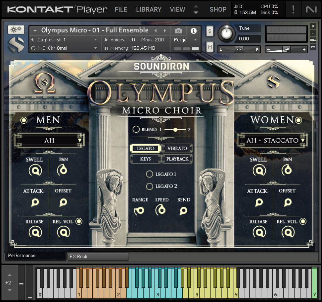This screenshot has height=302, width=322.
Task: Toggle the Men section on/off
Action: tap(24, 120)
